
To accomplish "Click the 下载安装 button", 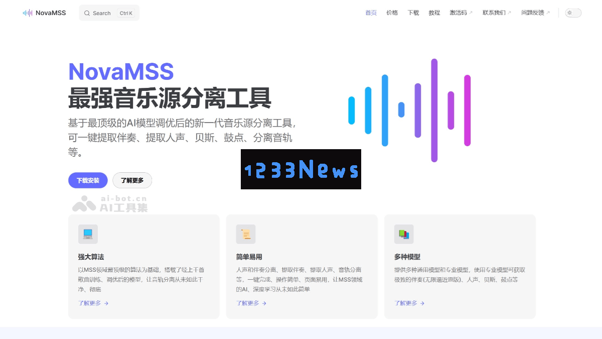I will 88,180.
